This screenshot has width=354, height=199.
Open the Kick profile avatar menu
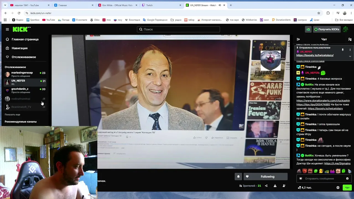point(345,29)
